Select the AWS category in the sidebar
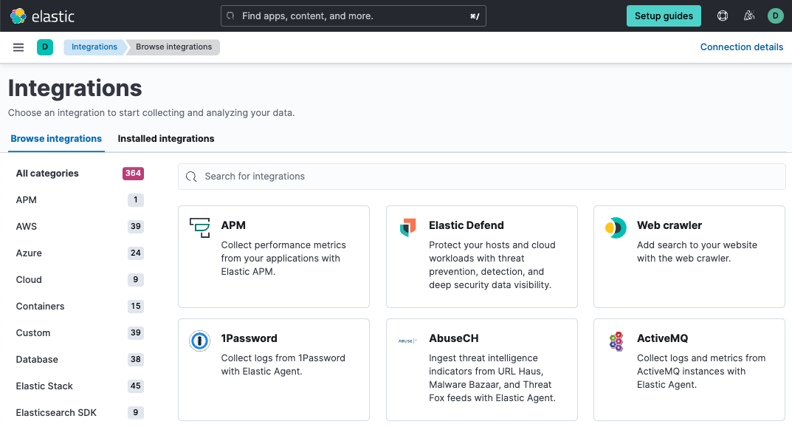The height and width of the screenshot is (427, 792). 27,226
